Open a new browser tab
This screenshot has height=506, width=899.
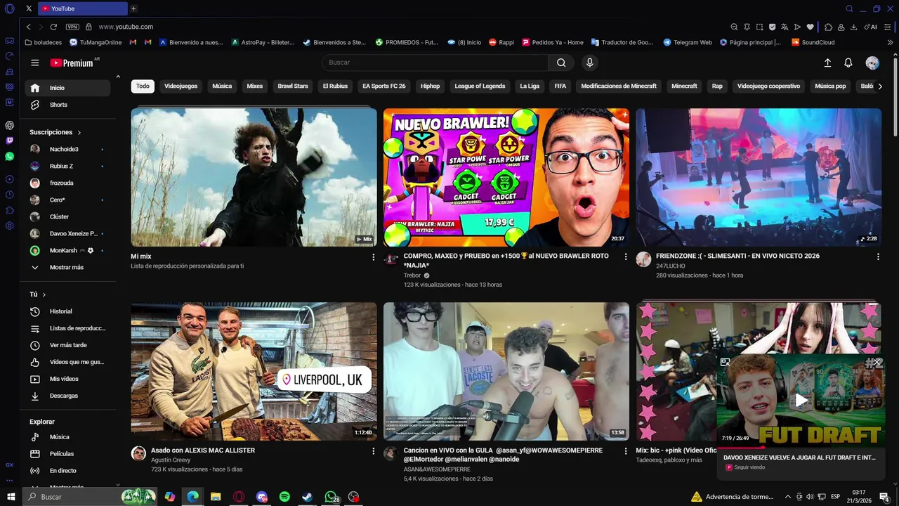tap(133, 8)
